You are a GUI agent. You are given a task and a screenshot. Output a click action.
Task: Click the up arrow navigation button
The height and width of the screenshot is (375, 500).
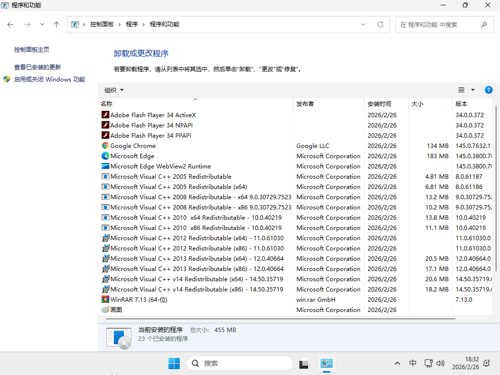pyautogui.click(x=57, y=24)
